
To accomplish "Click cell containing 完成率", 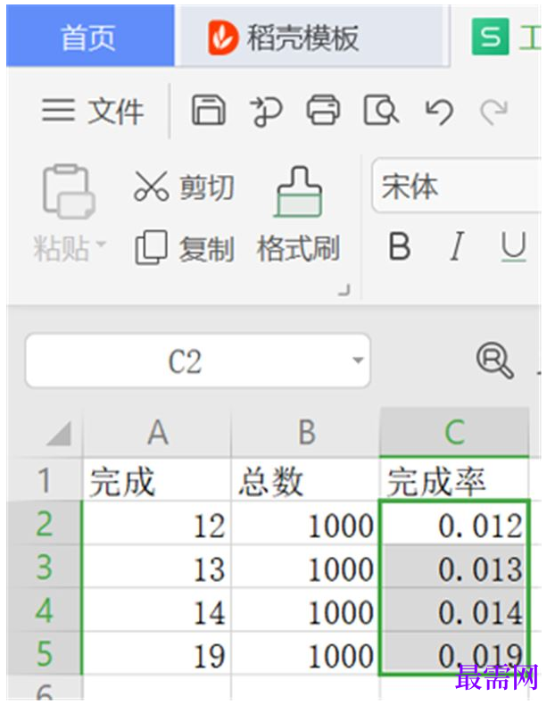I will tap(454, 480).
